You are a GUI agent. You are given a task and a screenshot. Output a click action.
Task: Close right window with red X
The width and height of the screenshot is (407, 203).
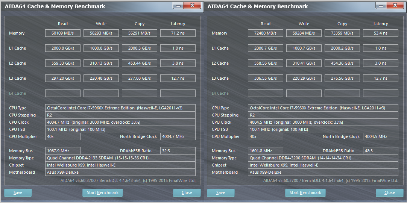coord(395,5)
